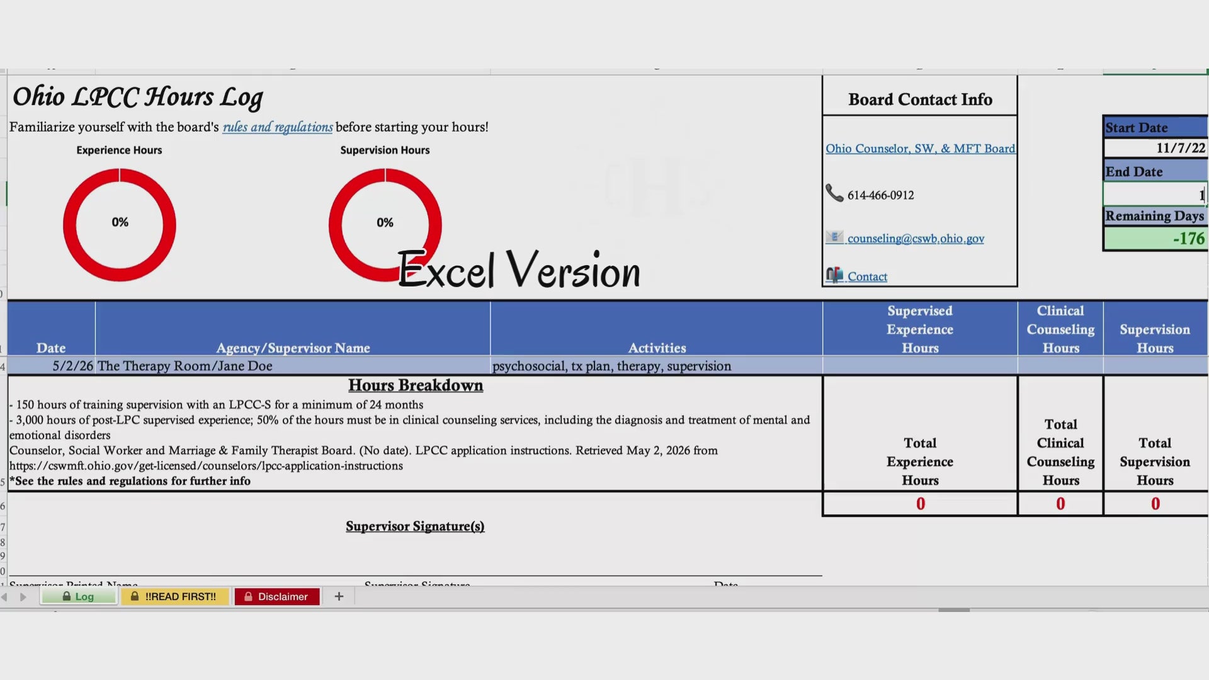Click the counseling@cswb.ohio.gov email link

pyautogui.click(x=916, y=239)
